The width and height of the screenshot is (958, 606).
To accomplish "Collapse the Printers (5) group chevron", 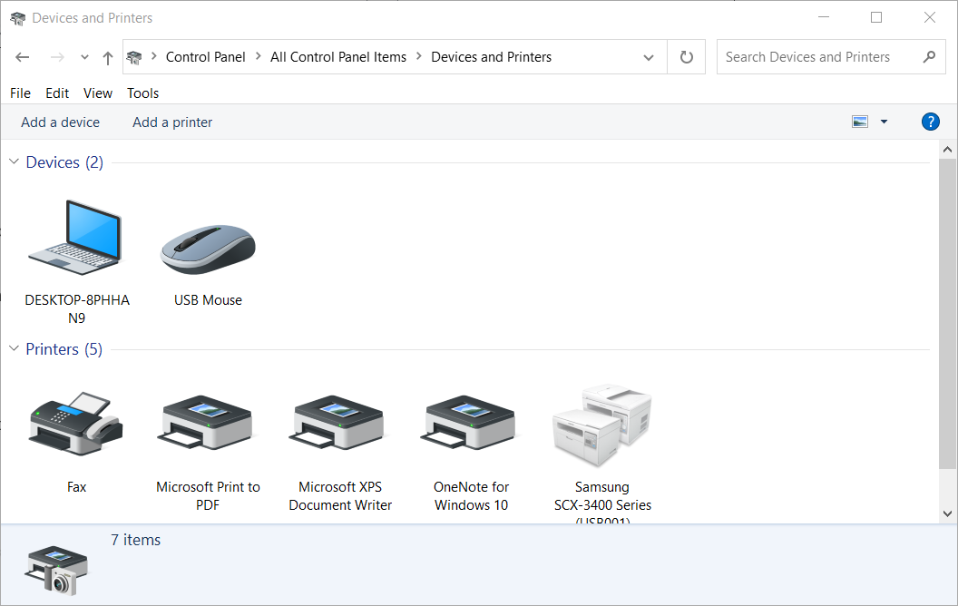I will 14,348.
